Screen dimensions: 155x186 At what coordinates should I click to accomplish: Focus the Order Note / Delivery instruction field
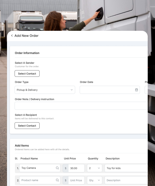(81, 106)
